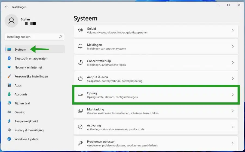Click the Bluetooth icon in sidebar
The image size is (245, 152).
pos(9,58)
